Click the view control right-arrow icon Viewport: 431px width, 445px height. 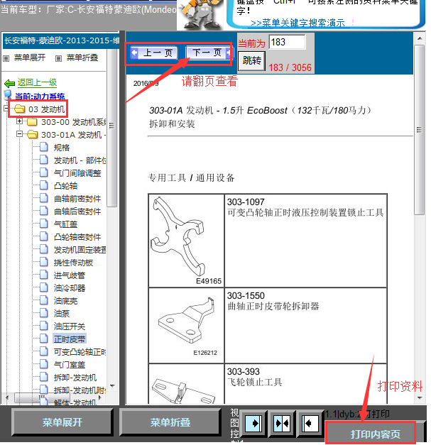tap(253, 424)
